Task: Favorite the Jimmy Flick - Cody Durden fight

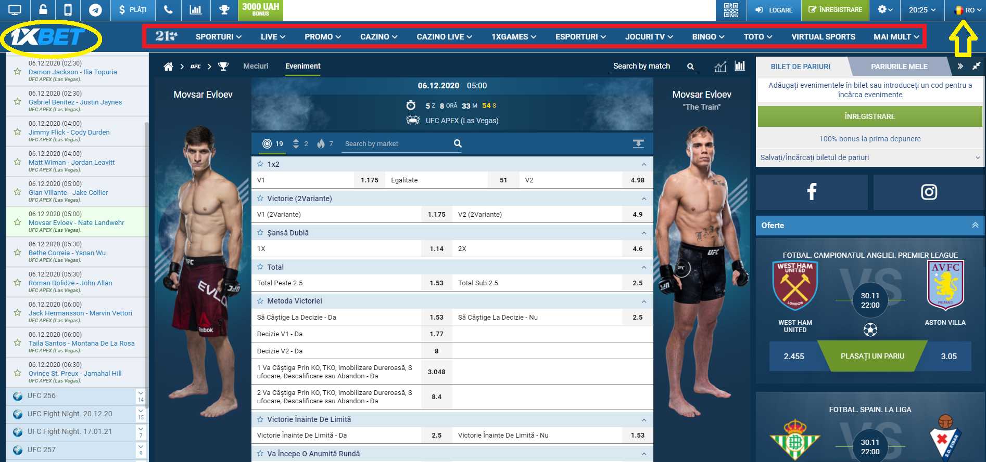Action: tap(18, 131)
